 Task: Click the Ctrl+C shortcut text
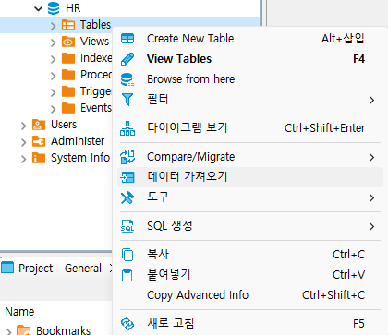(x=348, y=255)
